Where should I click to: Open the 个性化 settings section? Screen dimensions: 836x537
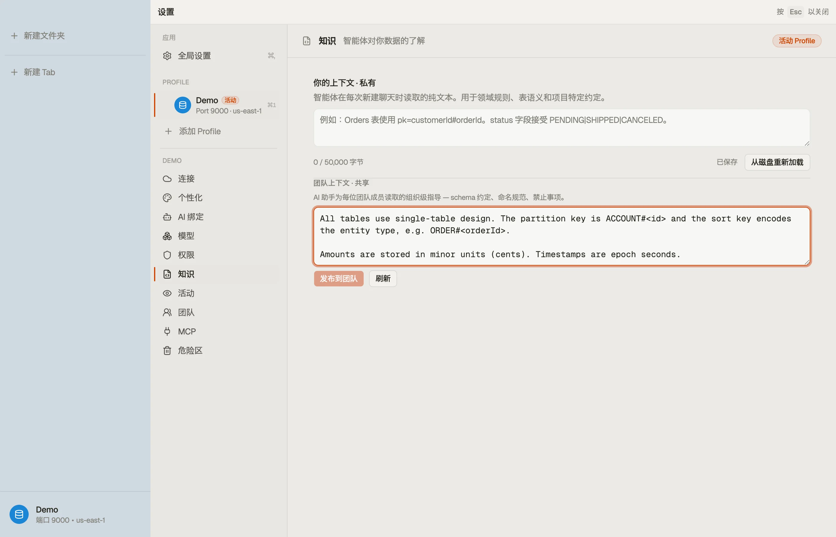pyautogui.click(x=219, y=198)
